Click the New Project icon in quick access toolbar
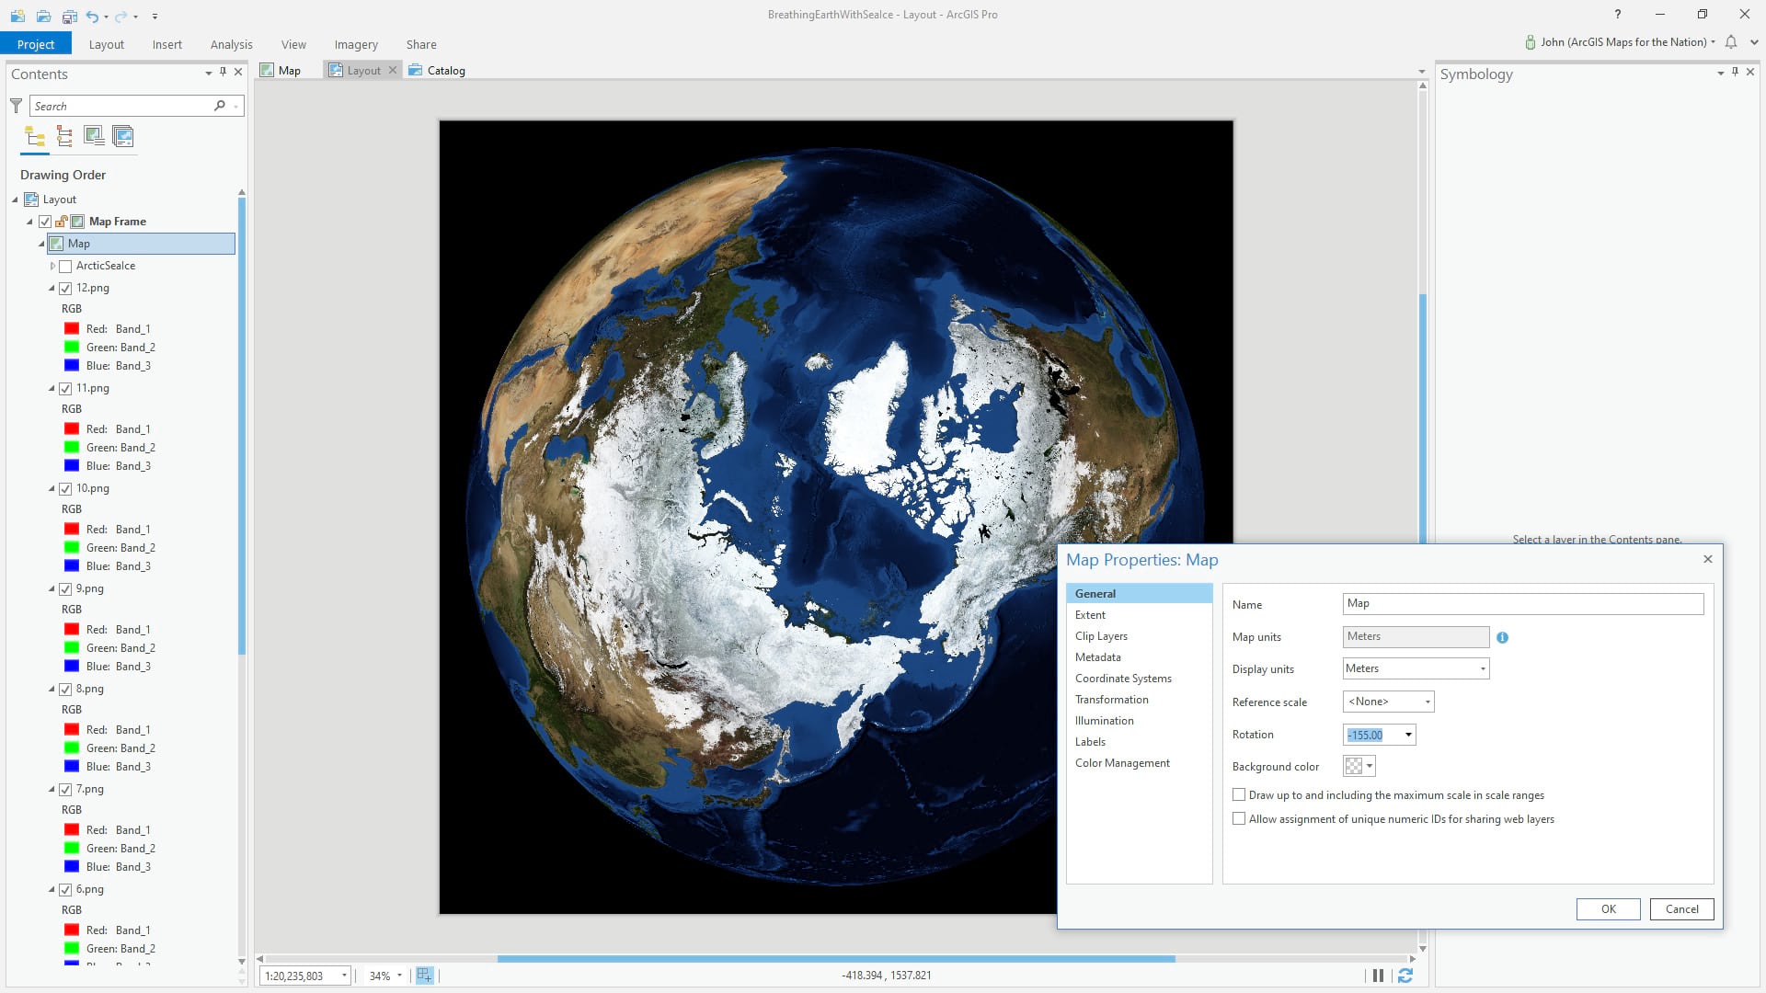Image resolution: width=1766 pixels, height=993 pixels. [x=17, y=16]
